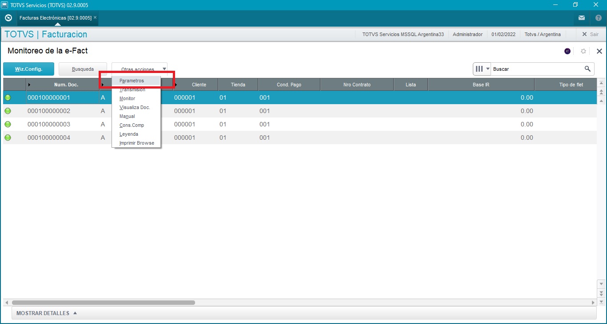Image resolution: width=607 pixels, height=324 pixels.
Task: Click green status dot of document 000100000002
Action: click(x=8, y=111)
